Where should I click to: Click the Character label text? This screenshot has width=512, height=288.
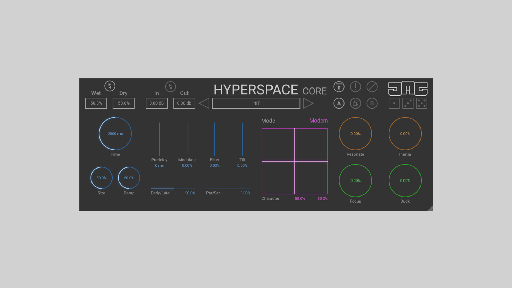click(270, 199)
